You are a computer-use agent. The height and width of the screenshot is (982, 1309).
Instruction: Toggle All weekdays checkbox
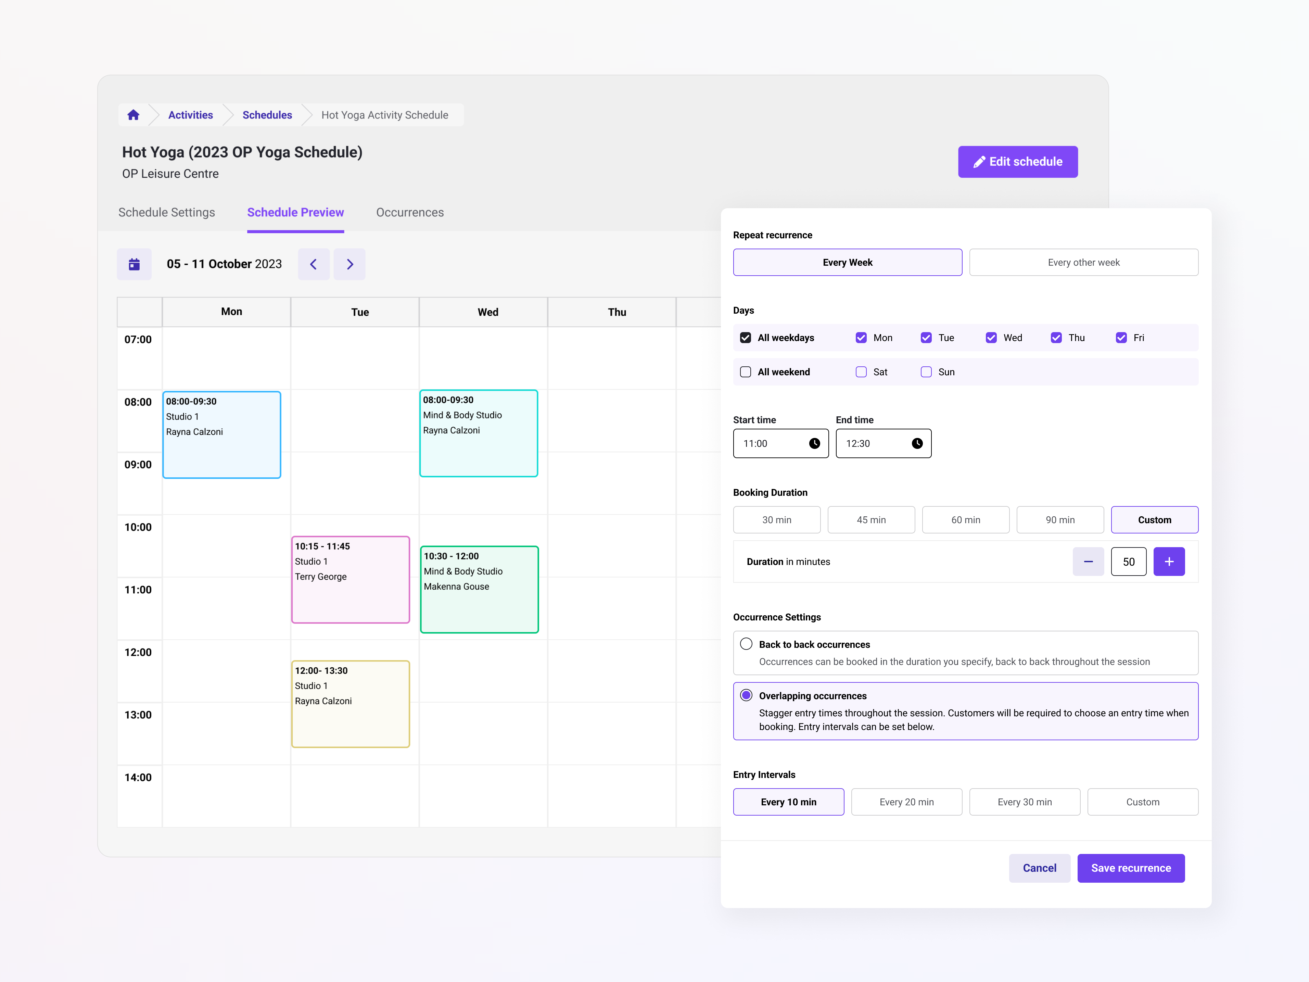(746, 337)
